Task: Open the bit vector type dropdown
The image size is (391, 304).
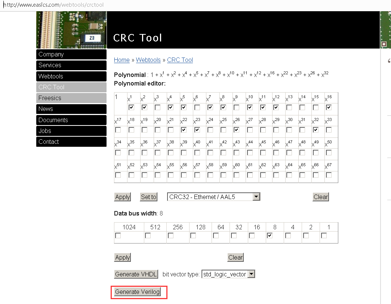Action: (x=228, y=274)
